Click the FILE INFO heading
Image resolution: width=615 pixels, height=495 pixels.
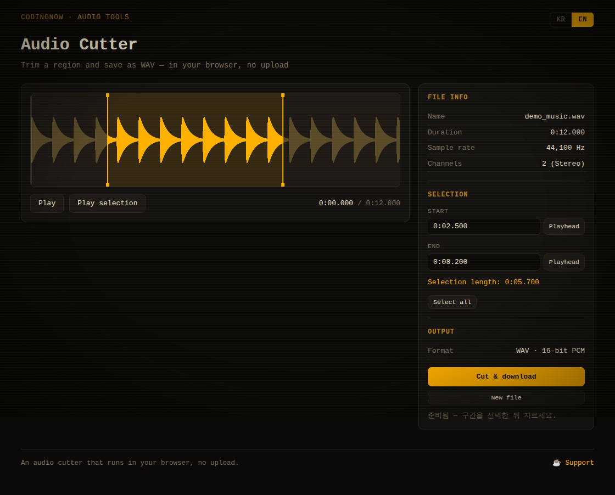(448, 97)
